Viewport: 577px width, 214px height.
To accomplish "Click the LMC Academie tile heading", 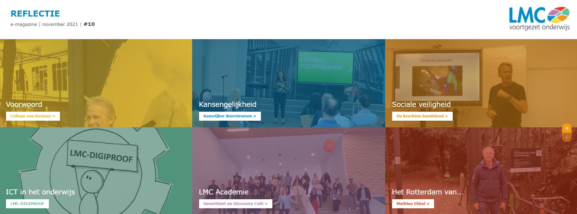I will click(x=224, y=192).
